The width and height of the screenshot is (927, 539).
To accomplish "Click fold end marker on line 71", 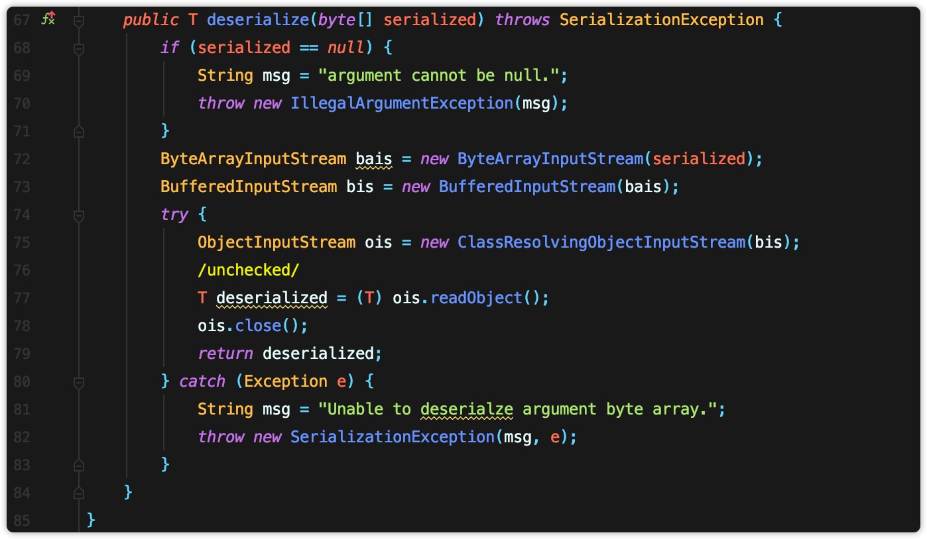I will point(79,131).
